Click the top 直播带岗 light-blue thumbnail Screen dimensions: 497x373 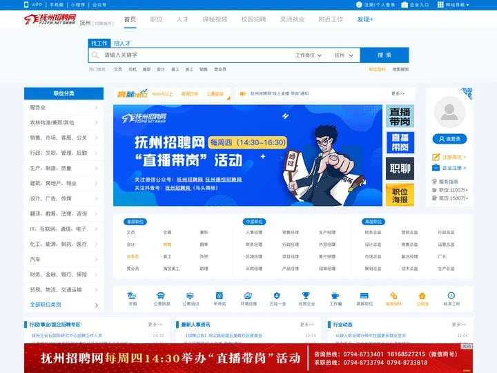(x=400, y=116)
